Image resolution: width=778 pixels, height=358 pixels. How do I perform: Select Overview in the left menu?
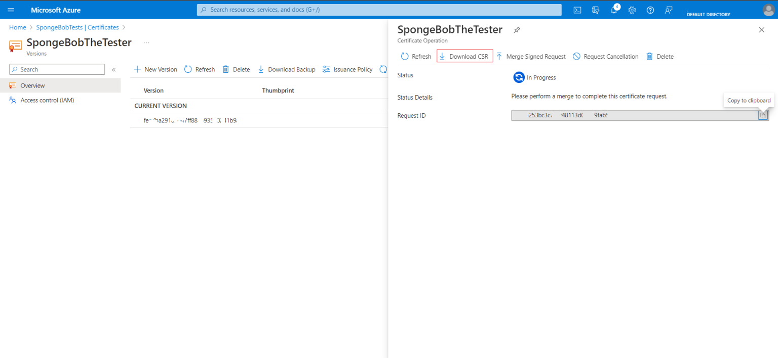click(32, 85)
